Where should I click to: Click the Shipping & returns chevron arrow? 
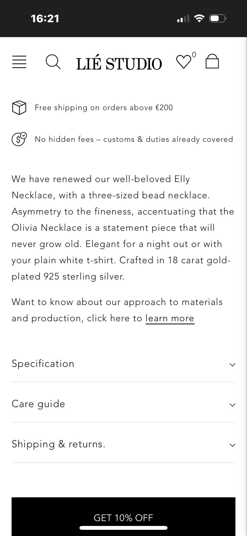(232, 445)
